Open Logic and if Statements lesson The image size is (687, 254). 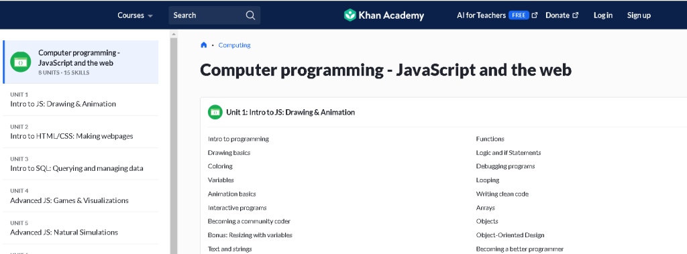click(509, 153)
